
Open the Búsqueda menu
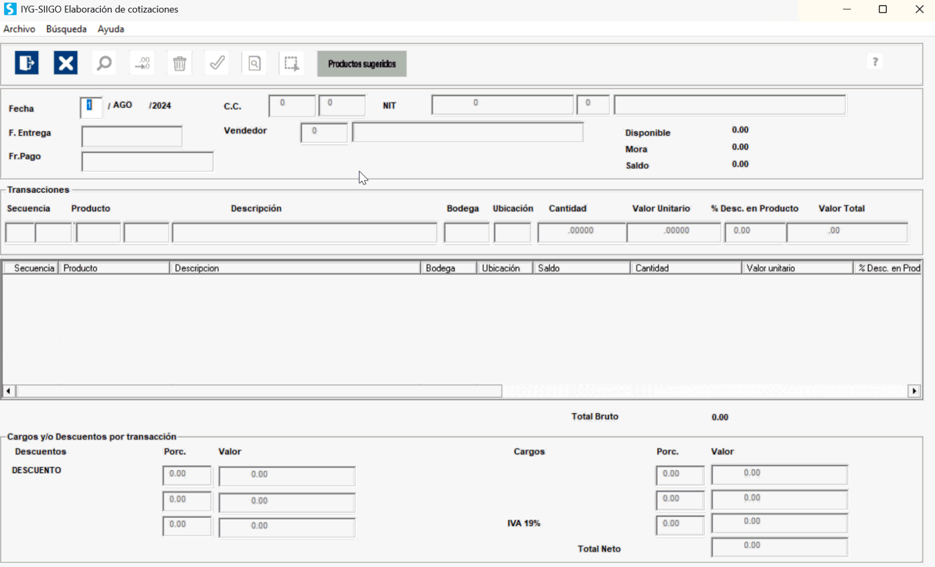(66, 29)
